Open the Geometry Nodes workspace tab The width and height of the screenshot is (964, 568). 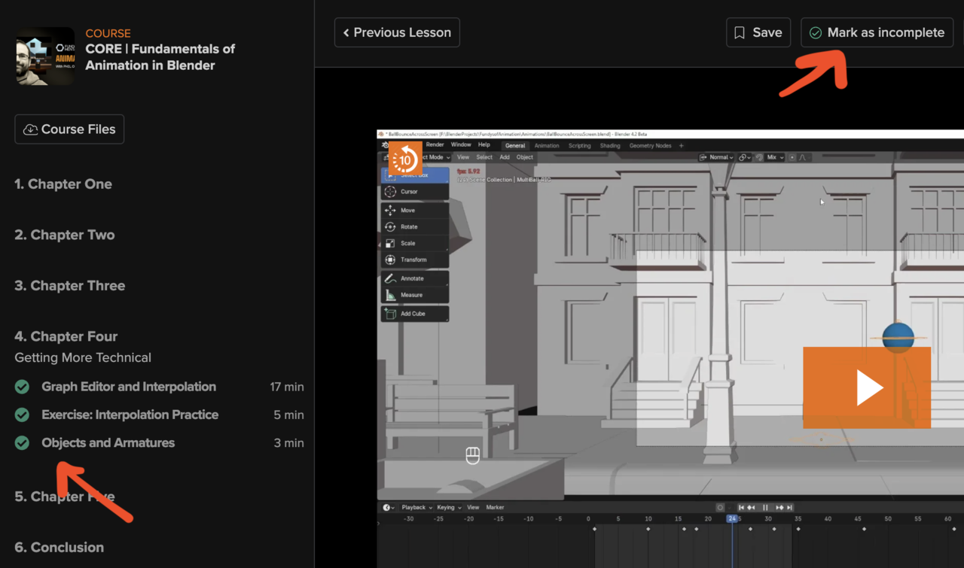650,145
